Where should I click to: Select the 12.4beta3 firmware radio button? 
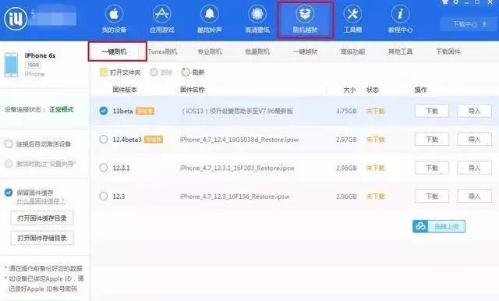(x=104, y=140)
